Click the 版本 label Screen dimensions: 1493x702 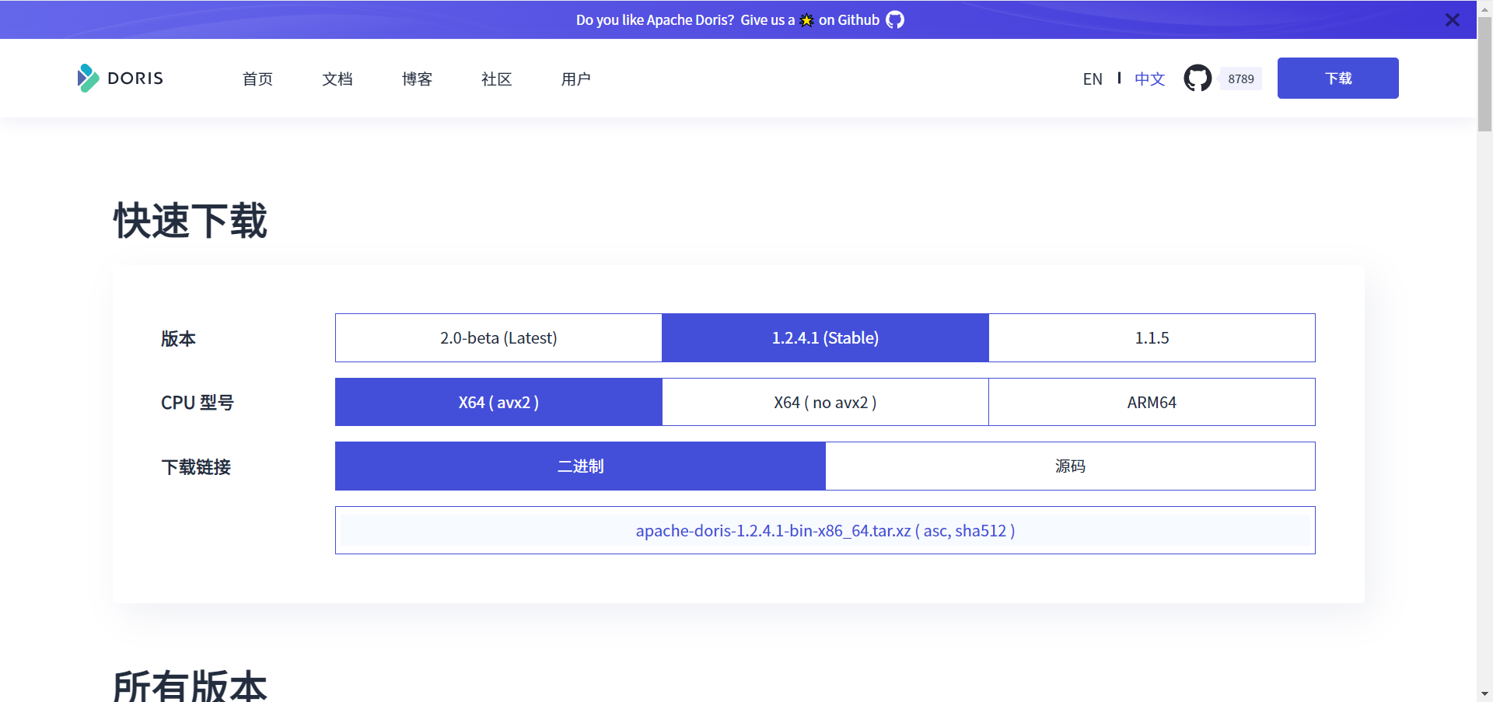coord(178,338)
